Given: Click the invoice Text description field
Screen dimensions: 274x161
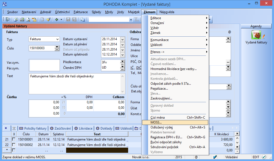Looking at the screenshot, I should [75, 84].
